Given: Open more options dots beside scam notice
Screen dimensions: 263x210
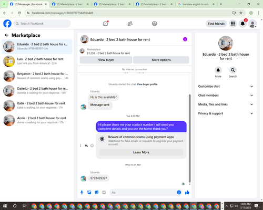Looking at the screenshot, I should pyautogui.click(x=80, y=145).
